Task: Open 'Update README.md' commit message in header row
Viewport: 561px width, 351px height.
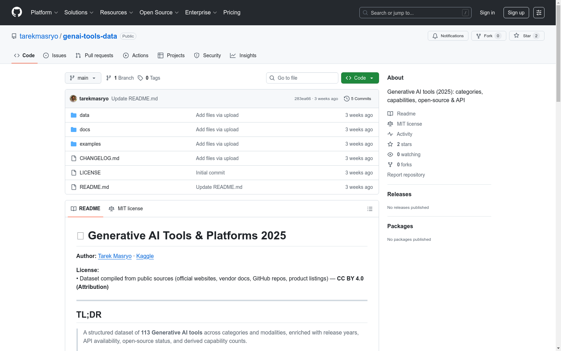Action: 135,99
